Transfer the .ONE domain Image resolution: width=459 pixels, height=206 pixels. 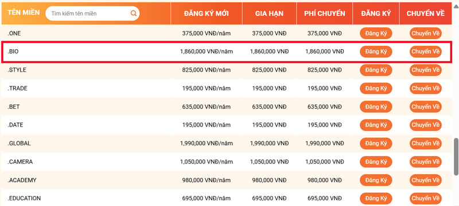(x=425, y=33)
